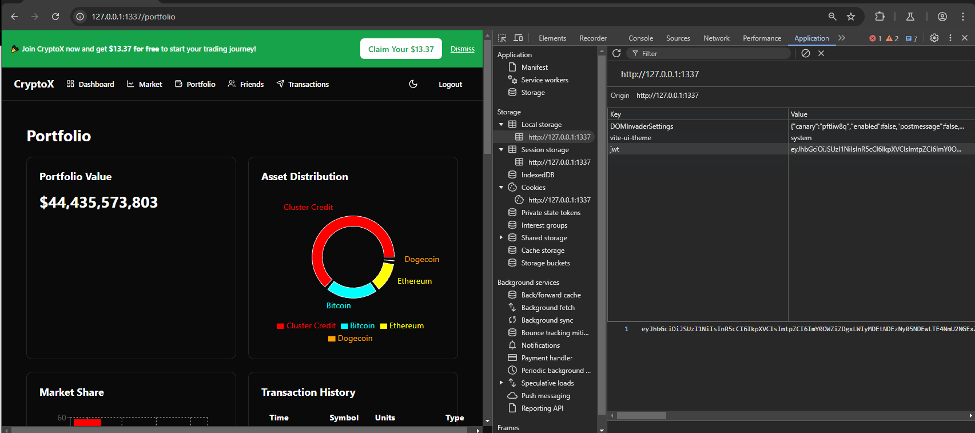Refresh the storage table view

[616, 53]
